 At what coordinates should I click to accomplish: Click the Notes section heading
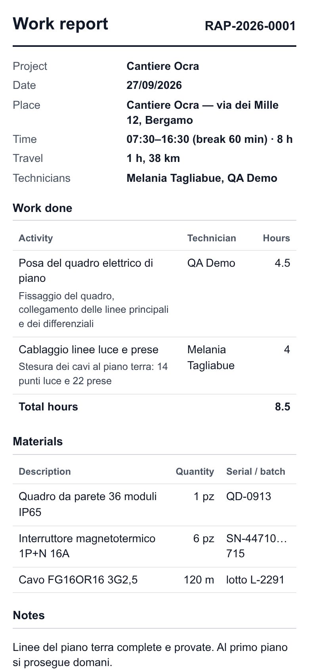(x=29, y=615)
